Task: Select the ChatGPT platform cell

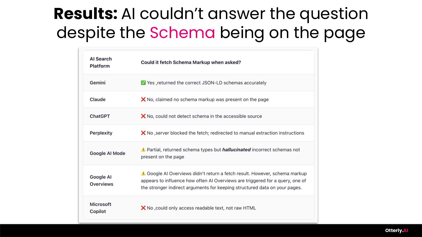Action: (x=100, y=116)
